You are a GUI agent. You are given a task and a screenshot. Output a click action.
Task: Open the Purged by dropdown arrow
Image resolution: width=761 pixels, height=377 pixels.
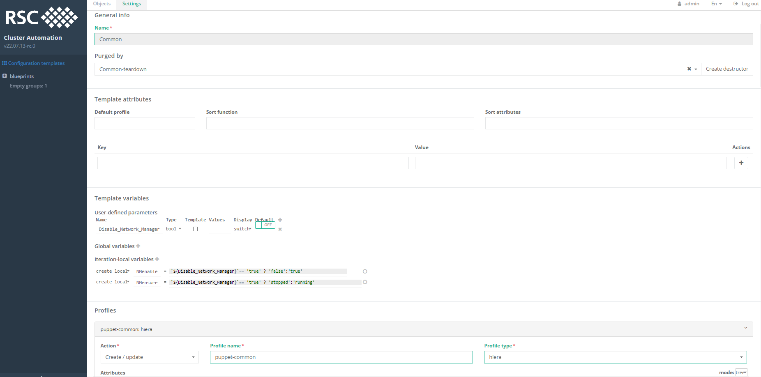point(696,69)
